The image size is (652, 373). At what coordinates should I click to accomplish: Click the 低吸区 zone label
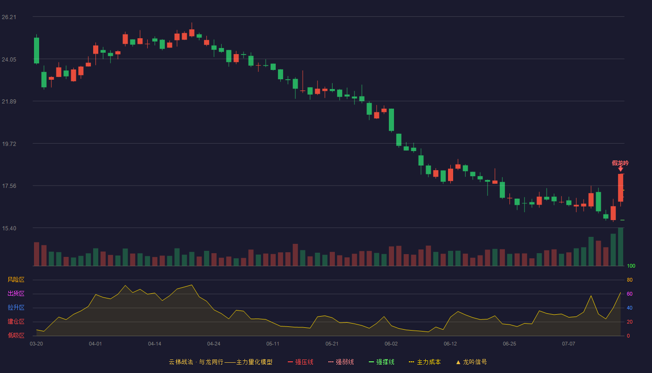click(16, 335)
